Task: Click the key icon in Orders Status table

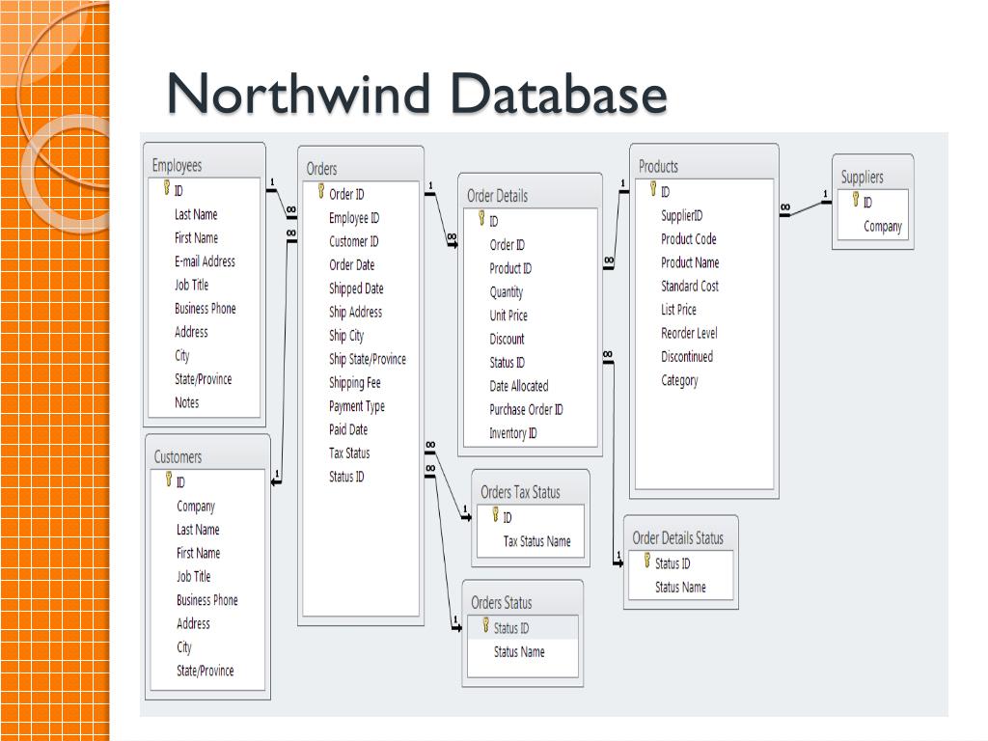Action: pyautogui.click(x=486, y=625)
